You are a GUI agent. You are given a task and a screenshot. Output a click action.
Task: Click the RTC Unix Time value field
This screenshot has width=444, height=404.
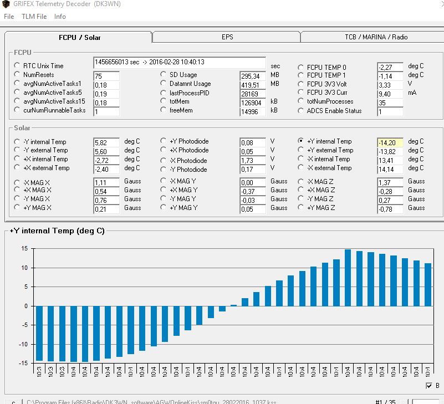coord(179,62)
